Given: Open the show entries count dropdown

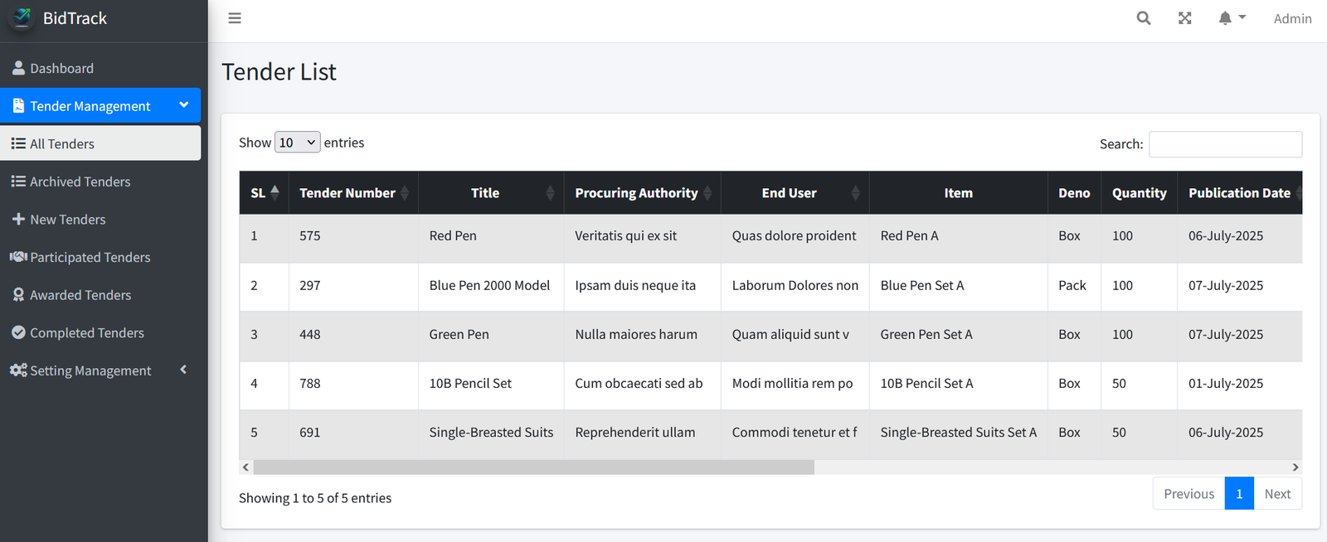Looking at the screenshot, I should 297,143.
